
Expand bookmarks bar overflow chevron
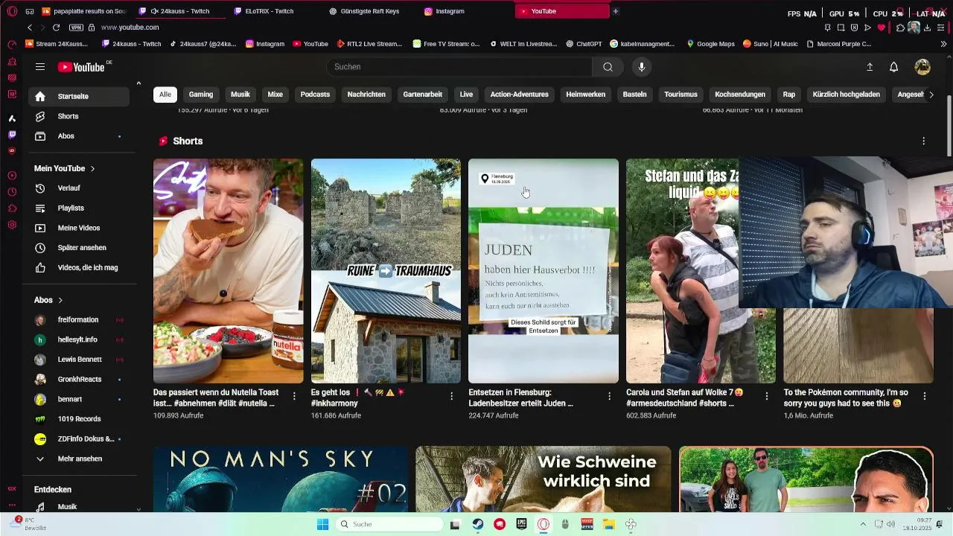943,44
